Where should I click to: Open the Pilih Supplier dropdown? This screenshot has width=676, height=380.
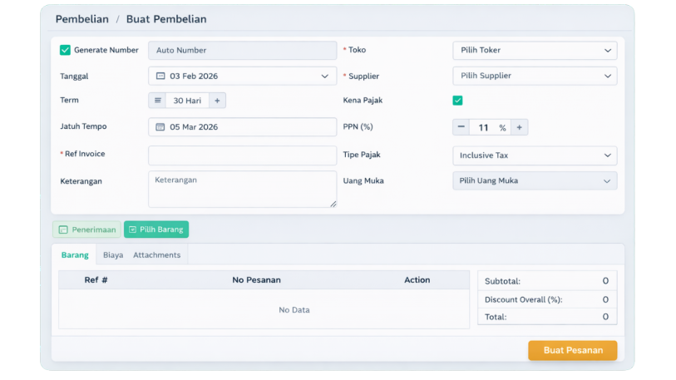click(535, 76)
